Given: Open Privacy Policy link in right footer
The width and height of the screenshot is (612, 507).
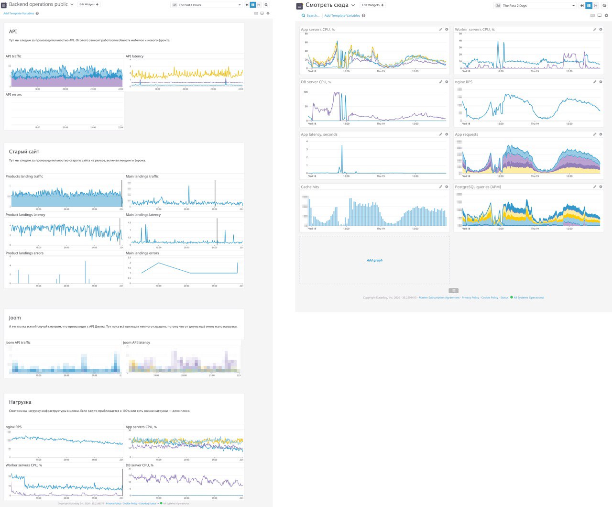Looking at the screenshot, I should [470, 298].
